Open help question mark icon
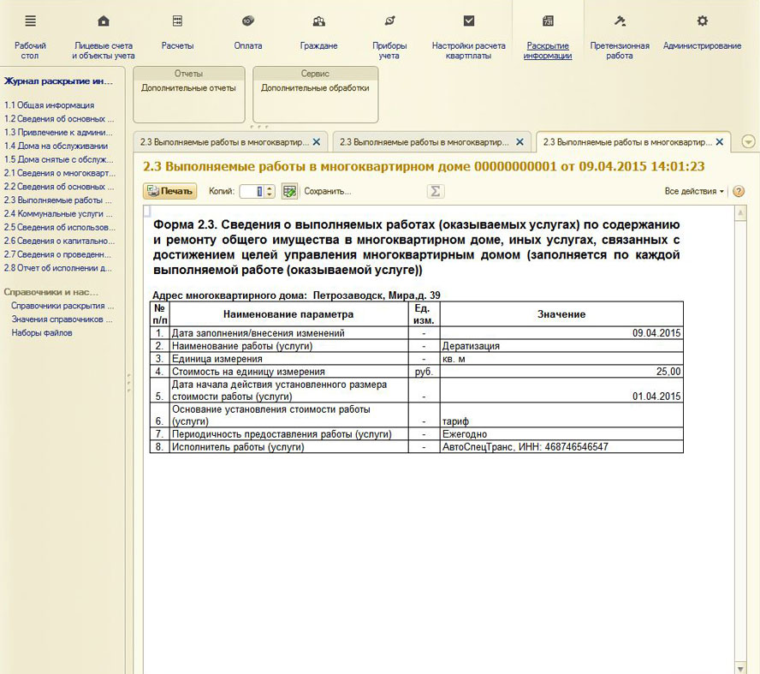 point(739,191)
